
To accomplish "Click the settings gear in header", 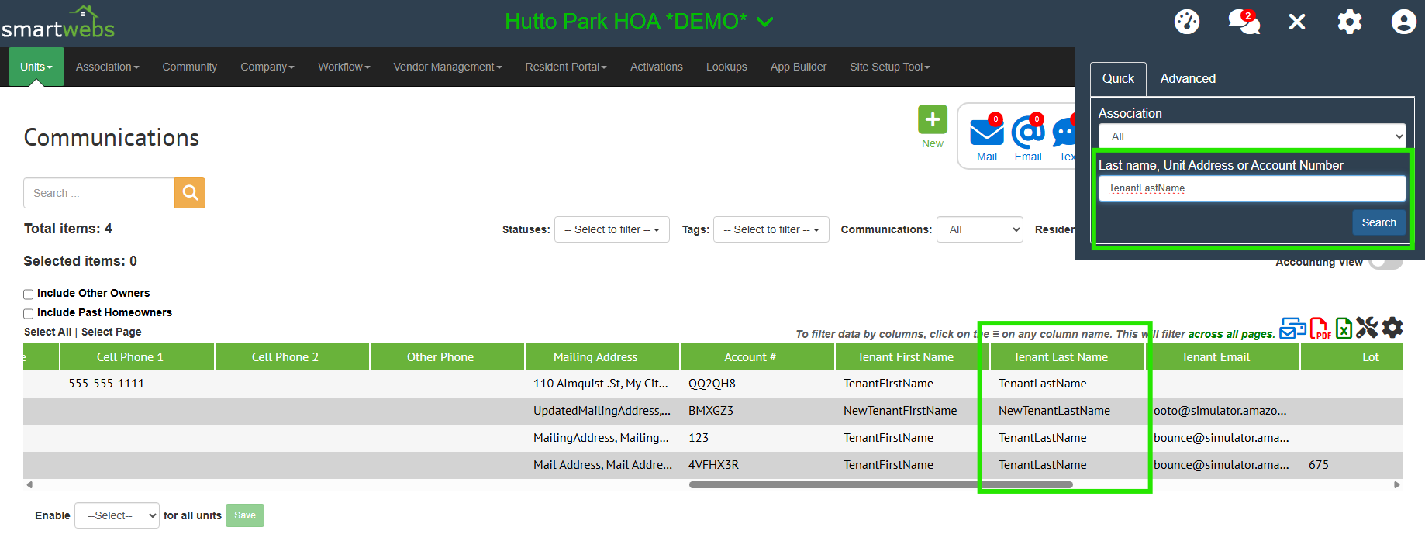I will [x=1349, y=22].
